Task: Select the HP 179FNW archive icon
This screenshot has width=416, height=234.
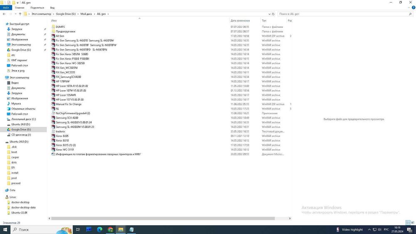Action: point(53,81)
